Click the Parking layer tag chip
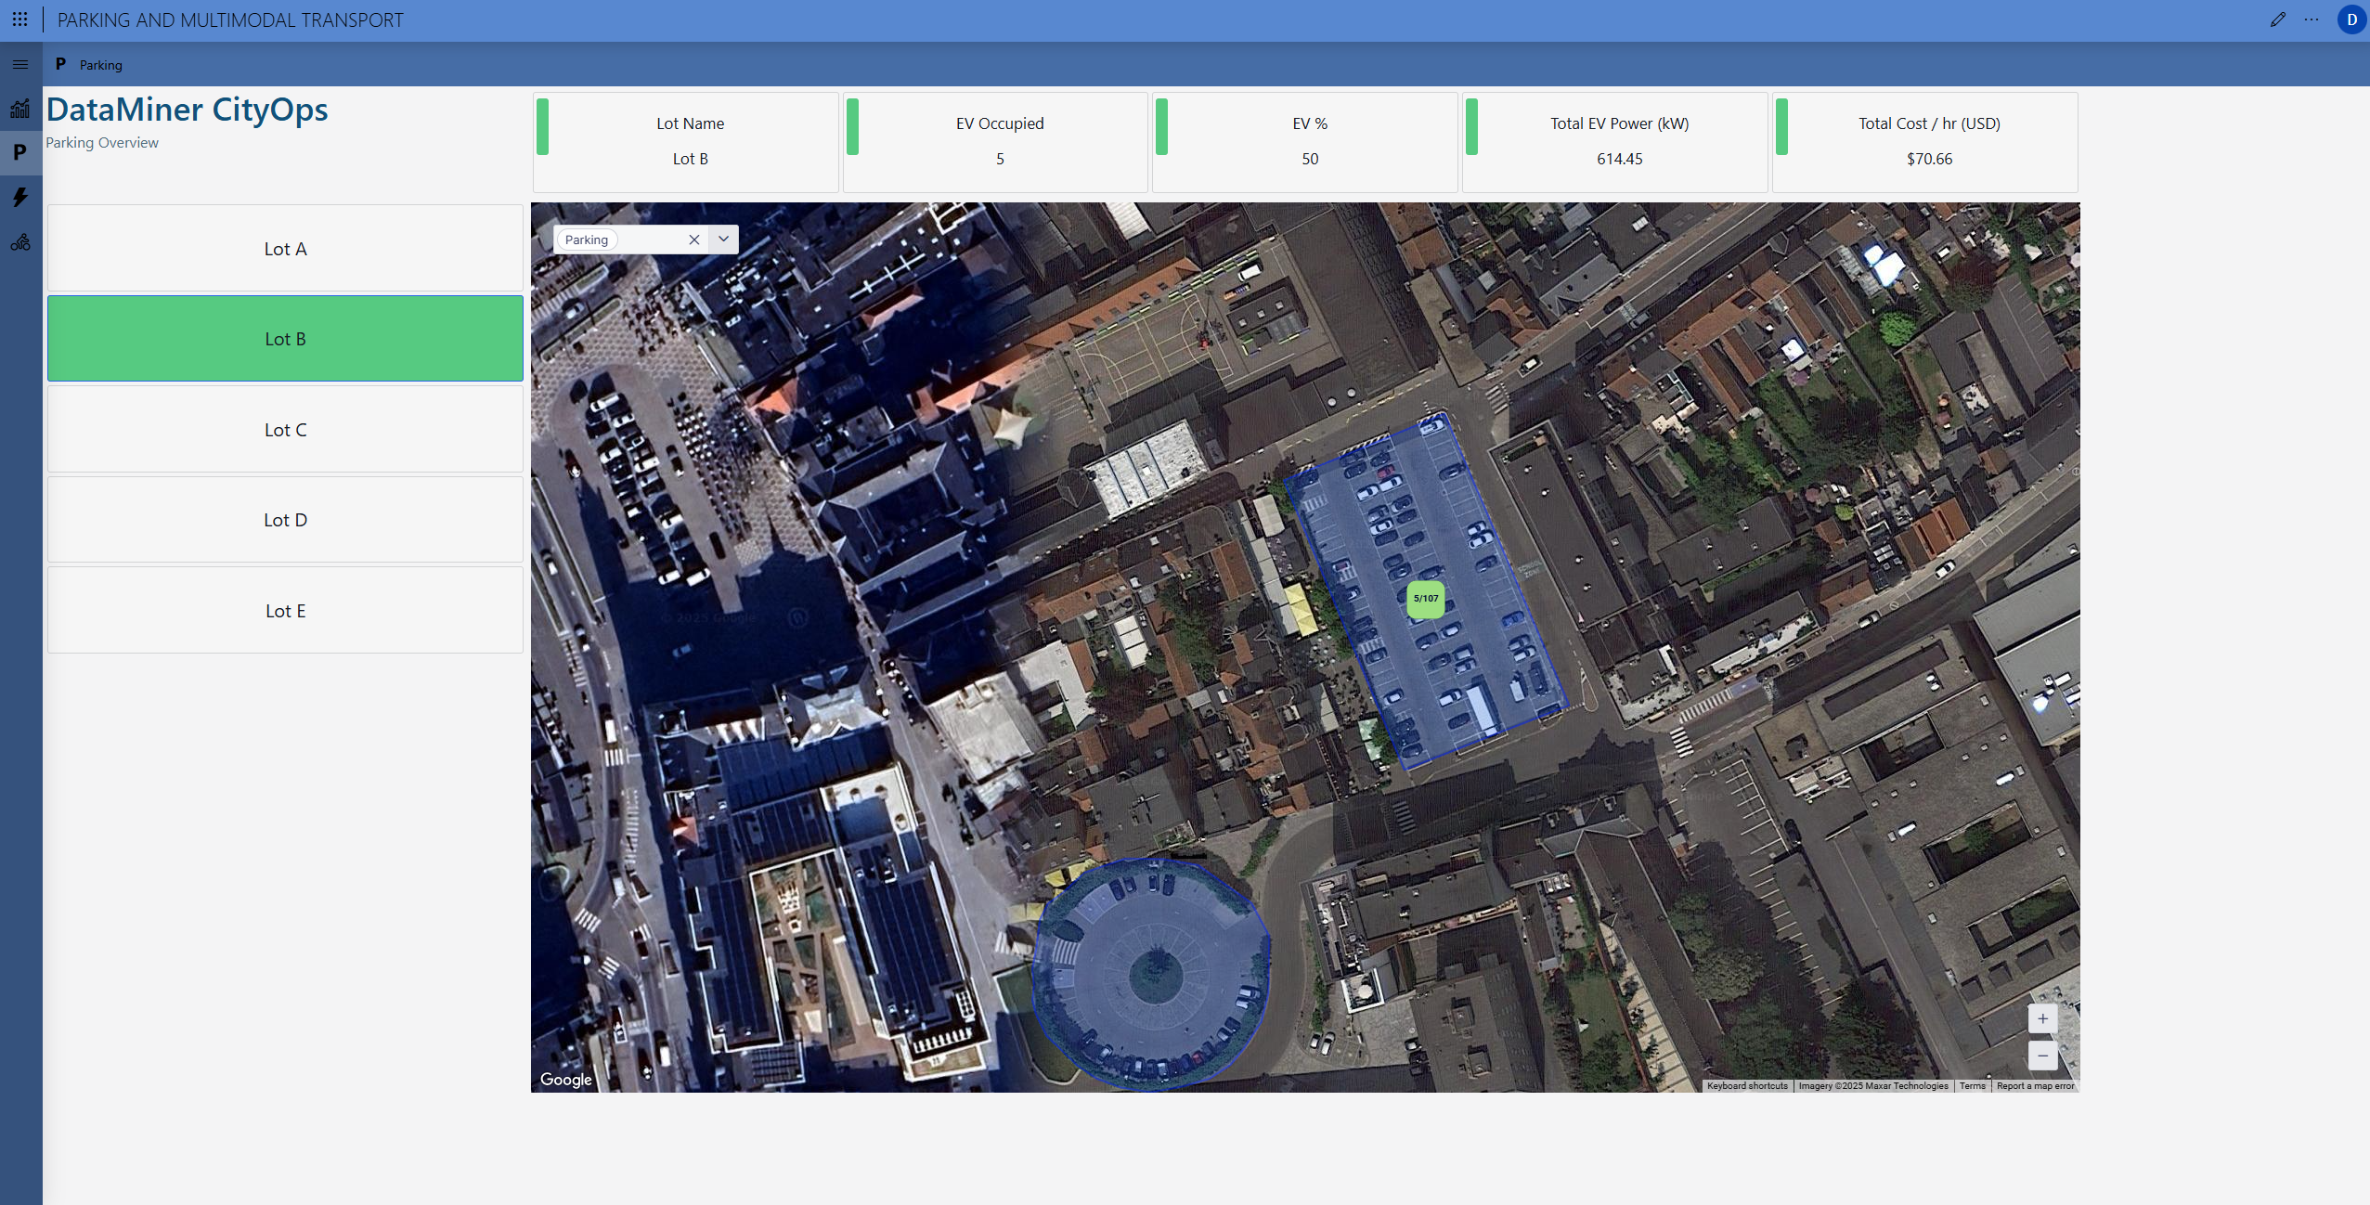 (x=587, y=240)
